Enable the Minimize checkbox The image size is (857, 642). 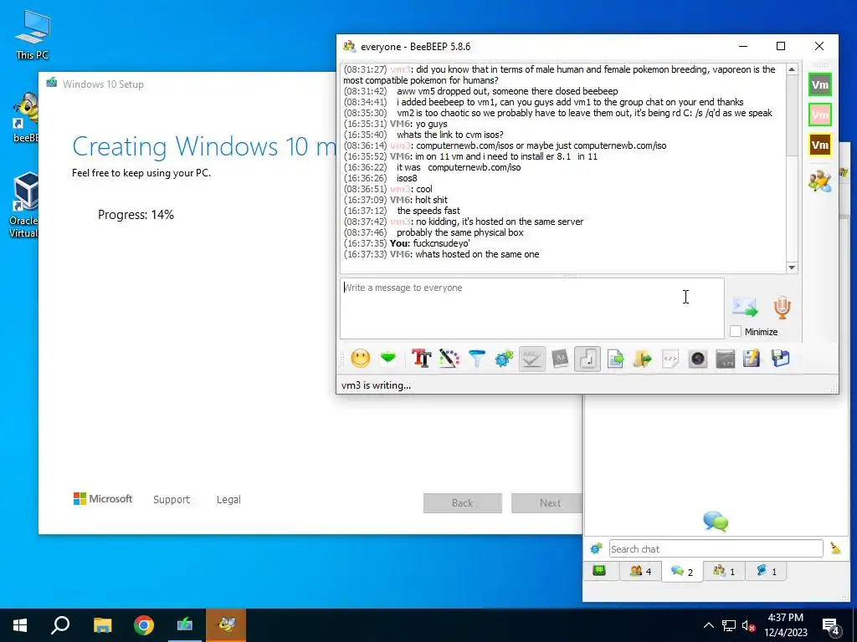736,331
